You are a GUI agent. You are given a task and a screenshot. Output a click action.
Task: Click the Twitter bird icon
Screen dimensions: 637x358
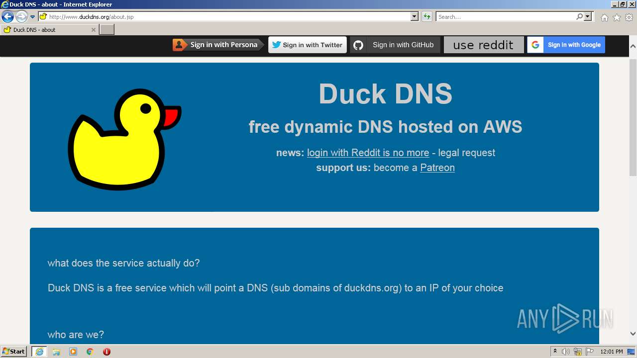coord(277,45)
